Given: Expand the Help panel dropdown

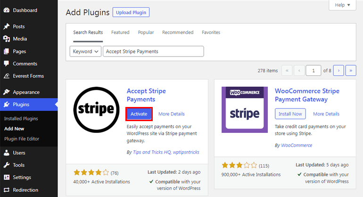Looking at the screenshot, I should point(342,5).
